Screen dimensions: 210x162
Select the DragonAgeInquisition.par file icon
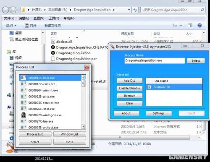pyautogui.click(x=53, y=59)
